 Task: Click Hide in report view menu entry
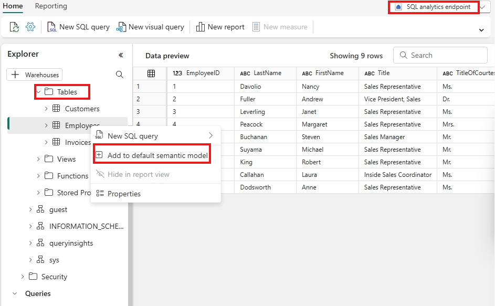pyautogui.click(x=155, y=174)
